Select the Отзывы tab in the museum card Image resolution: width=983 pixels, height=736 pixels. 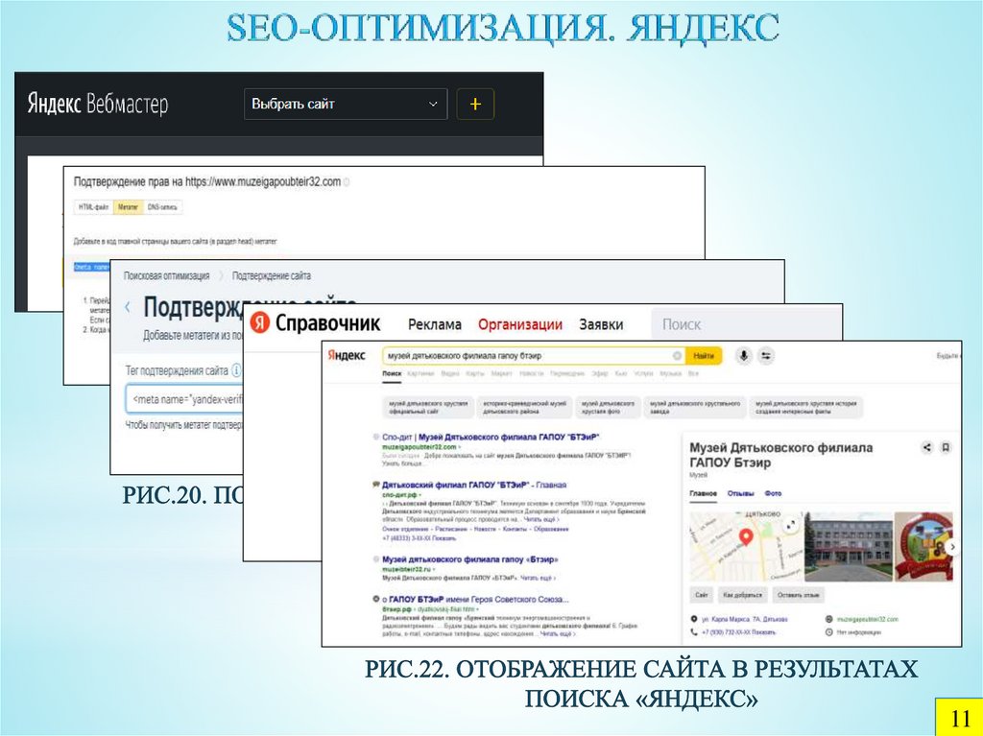[740, 493]
